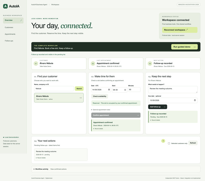Click the 'Workspace connected' heading
The image size is (205, 181).
(x=176, y=20)
